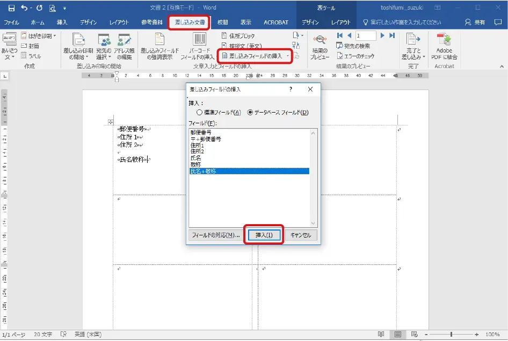Toggle 結果のプレビュー preview results

pyautogui.click(x=320, y=47)
